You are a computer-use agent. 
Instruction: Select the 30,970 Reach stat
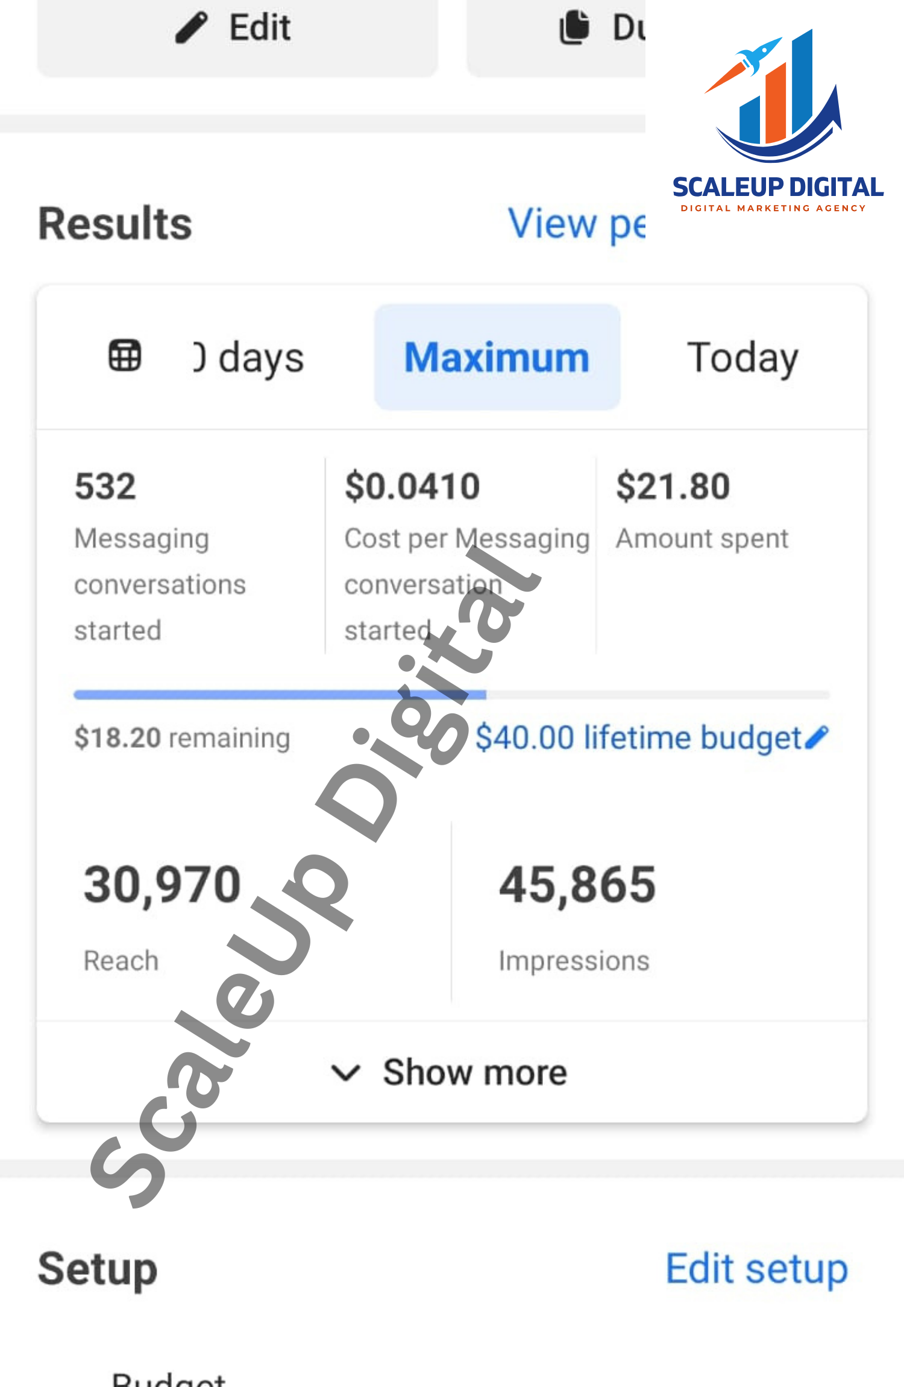coord(162,885)
